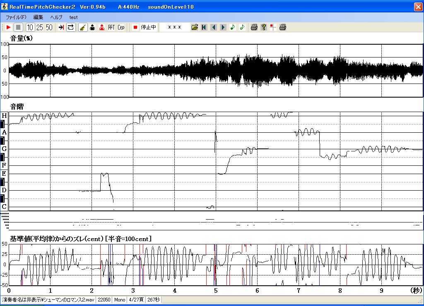
Task: Close the RealTimePitchChecker2 window
Action: coord(418,7)
